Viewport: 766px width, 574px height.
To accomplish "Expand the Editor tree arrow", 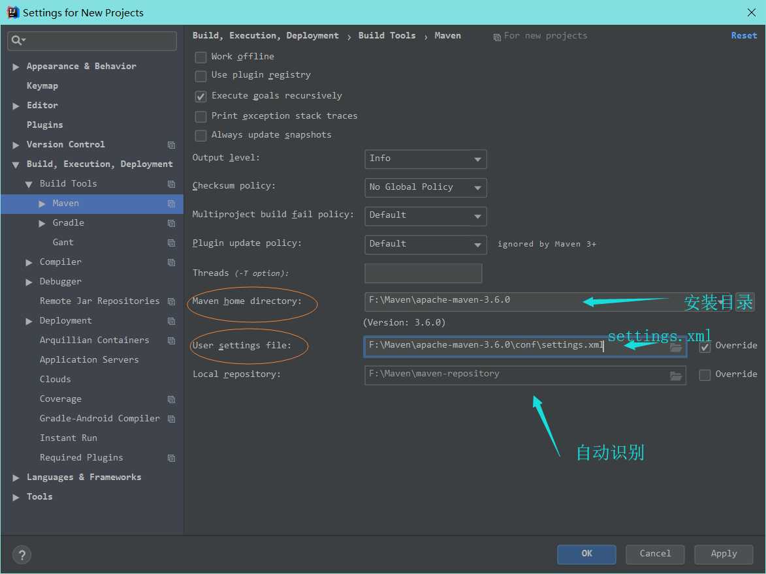I will [16, 106].
